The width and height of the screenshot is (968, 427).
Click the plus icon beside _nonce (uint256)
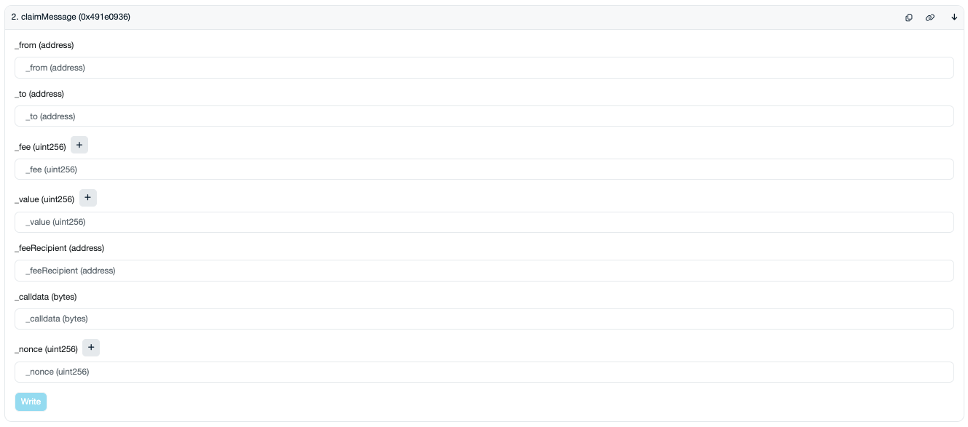(91, 348)
